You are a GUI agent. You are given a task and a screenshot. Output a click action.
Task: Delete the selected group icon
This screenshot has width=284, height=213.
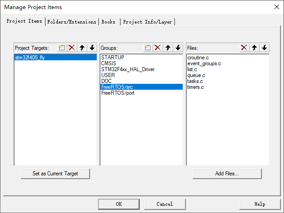[x=158, y=48]
